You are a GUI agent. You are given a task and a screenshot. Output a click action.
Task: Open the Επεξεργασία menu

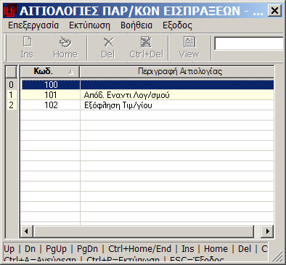pos(33,25)
